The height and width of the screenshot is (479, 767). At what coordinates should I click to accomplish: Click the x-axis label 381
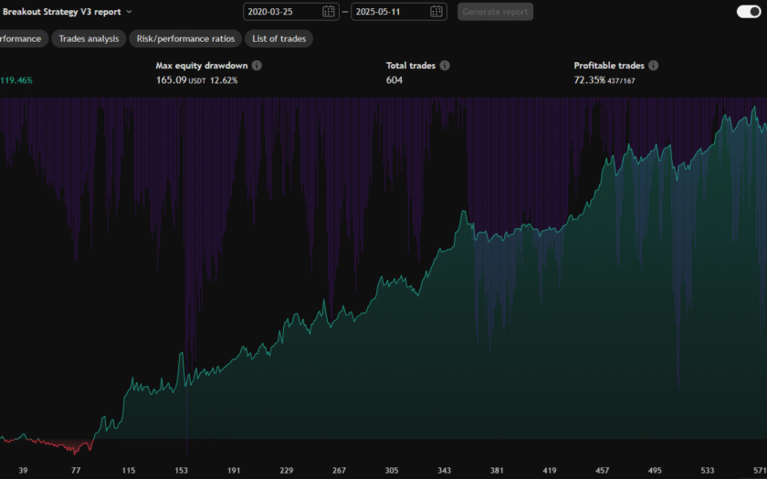click(x=497, y=471)
